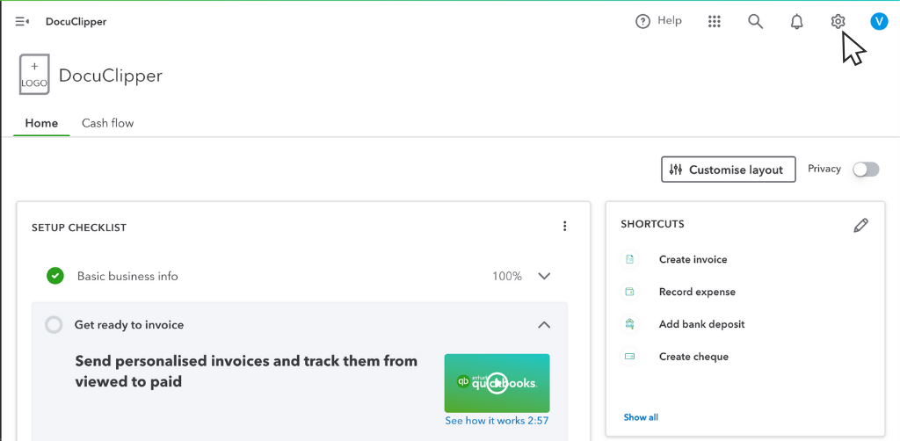Click the Privacy label
This screenshot has width=900, height=441.
coord(824,169)
